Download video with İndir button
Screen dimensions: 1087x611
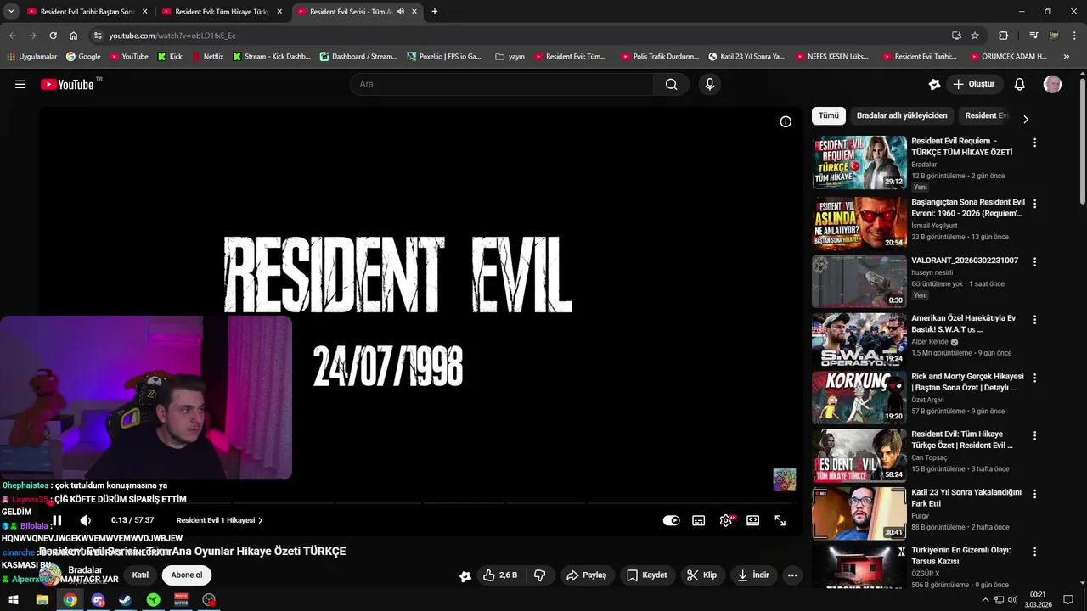pyautogui.click(x=753, y=575)
